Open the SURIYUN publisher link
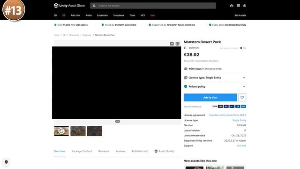The image size is (300, 169). (194, 48)
